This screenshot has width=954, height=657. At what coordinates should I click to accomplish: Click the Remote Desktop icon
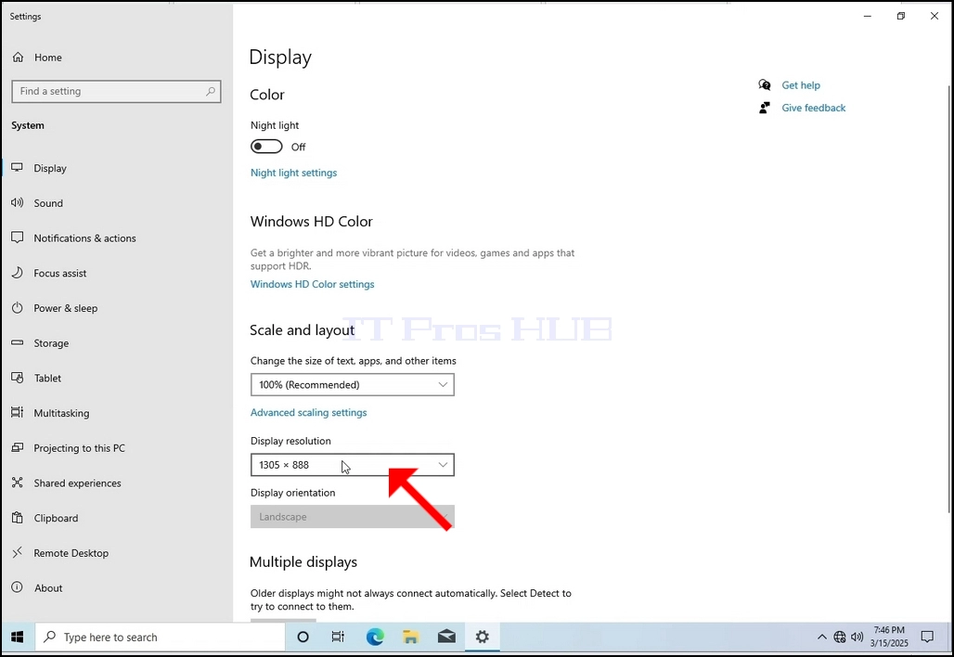(17, 552)
